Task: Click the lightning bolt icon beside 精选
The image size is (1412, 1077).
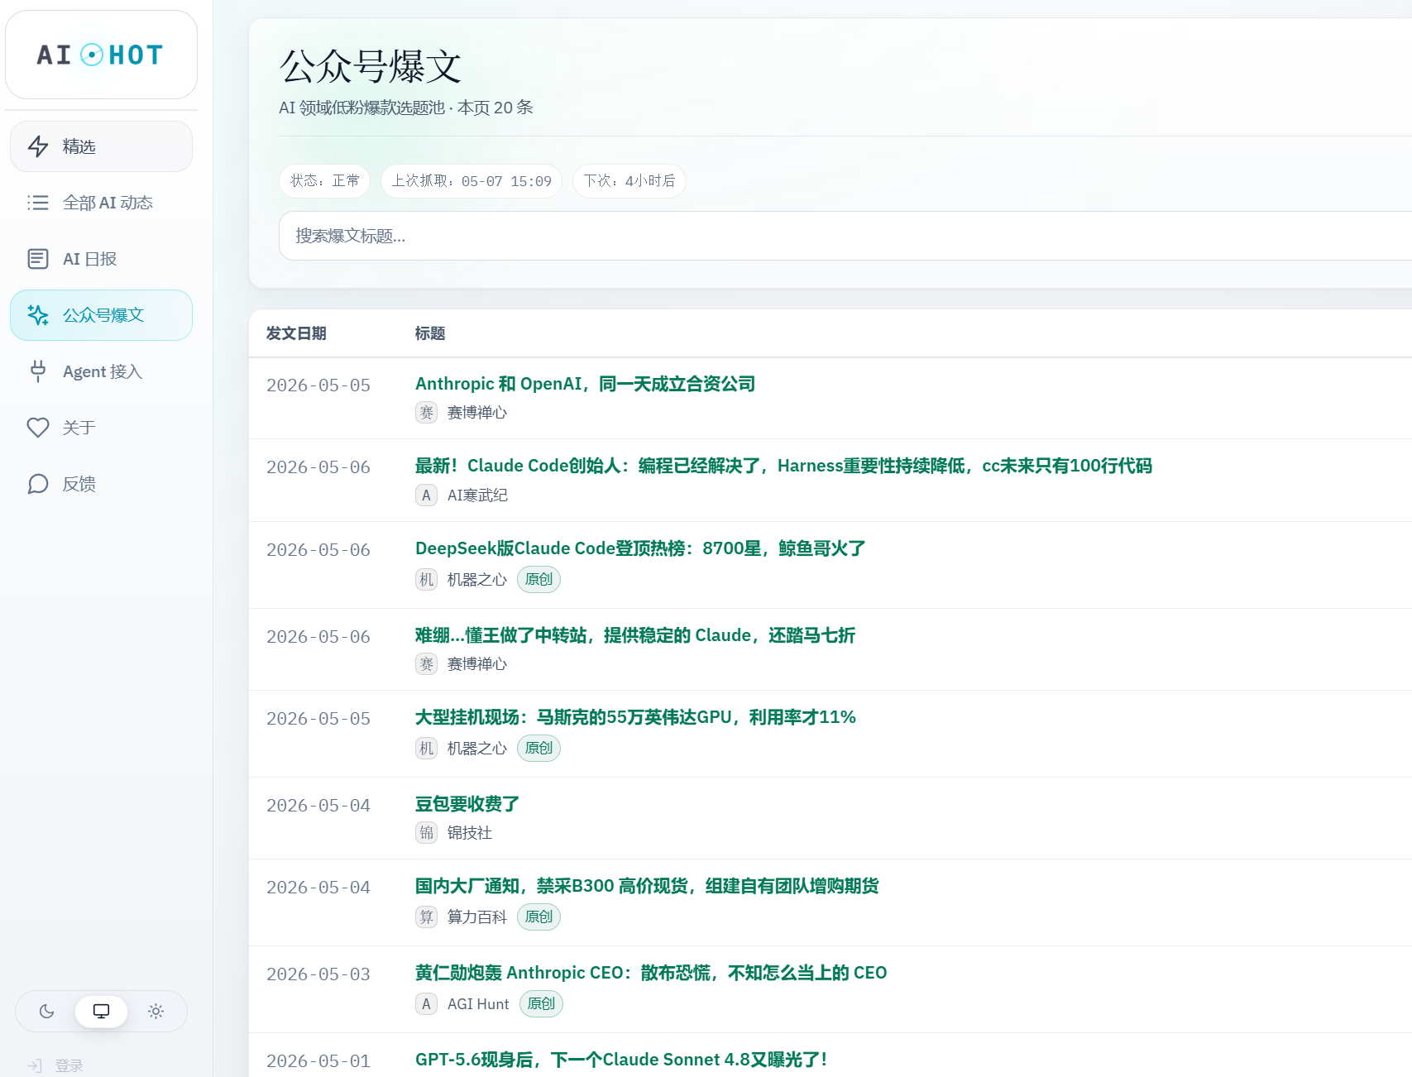Action: point(38,146)
